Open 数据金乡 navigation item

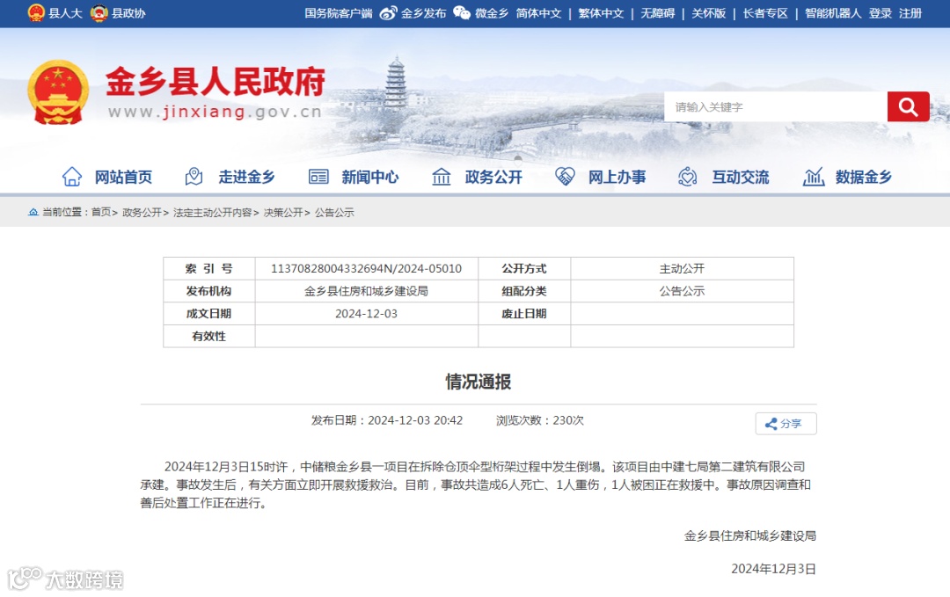[864, 177]
